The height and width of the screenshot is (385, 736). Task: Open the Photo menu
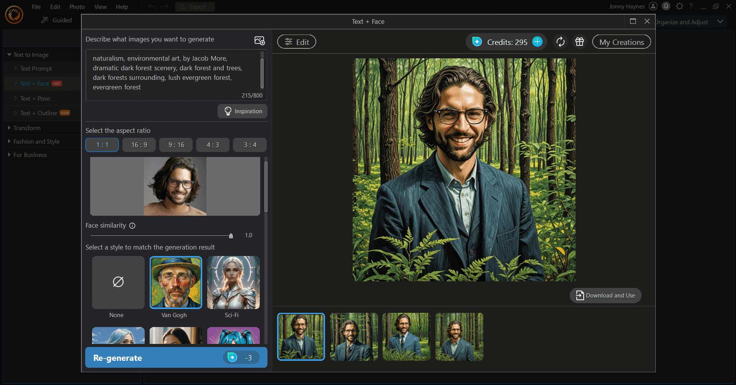click(77, 7)
